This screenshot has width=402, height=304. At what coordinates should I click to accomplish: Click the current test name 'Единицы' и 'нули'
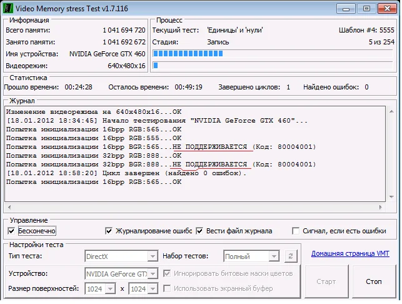pos(235,30)
